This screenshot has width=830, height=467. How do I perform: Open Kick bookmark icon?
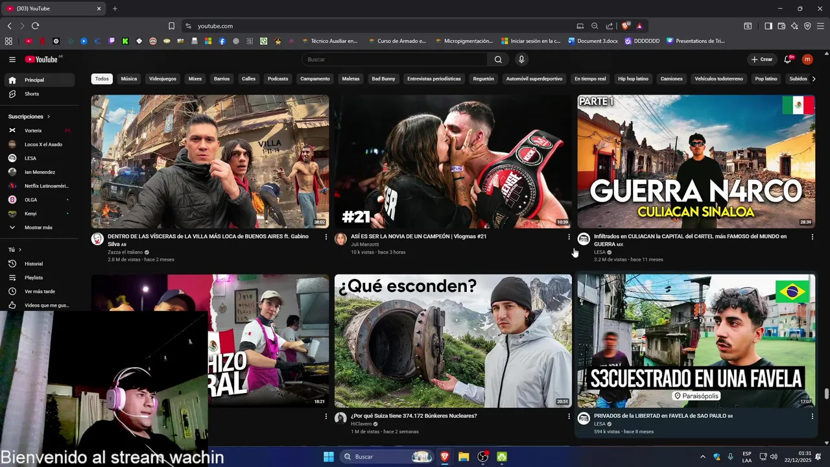point(125,41)
